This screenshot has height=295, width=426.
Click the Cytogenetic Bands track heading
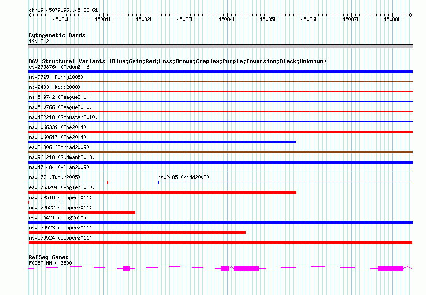(x=57, y=35)
